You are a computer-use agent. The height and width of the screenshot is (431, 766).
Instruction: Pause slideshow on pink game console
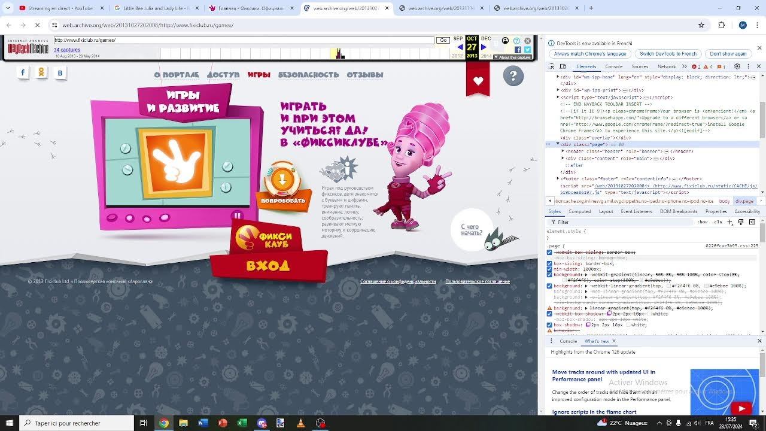[238, 216]
